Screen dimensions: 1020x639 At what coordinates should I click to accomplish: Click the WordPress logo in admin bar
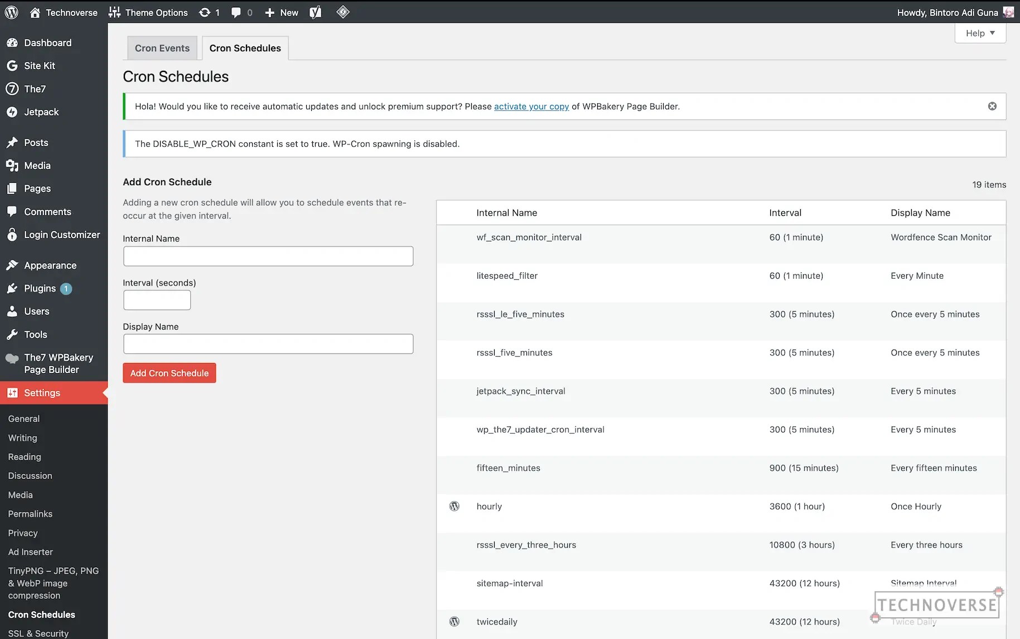[12, 12]
